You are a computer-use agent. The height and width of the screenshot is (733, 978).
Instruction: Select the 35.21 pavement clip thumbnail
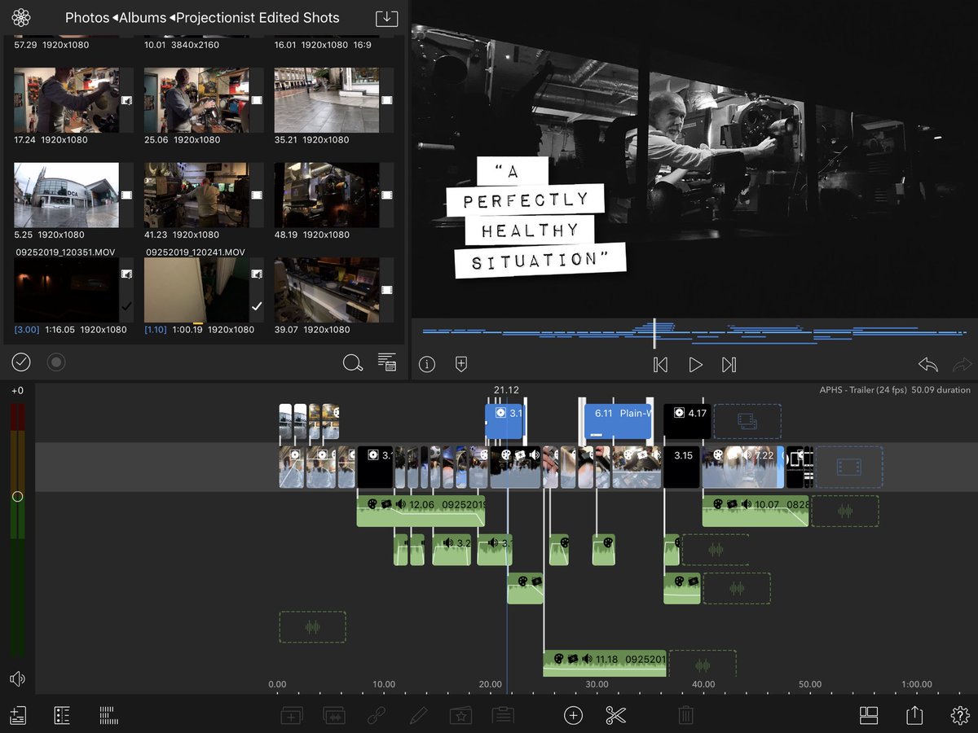click(x=327, y=99)
